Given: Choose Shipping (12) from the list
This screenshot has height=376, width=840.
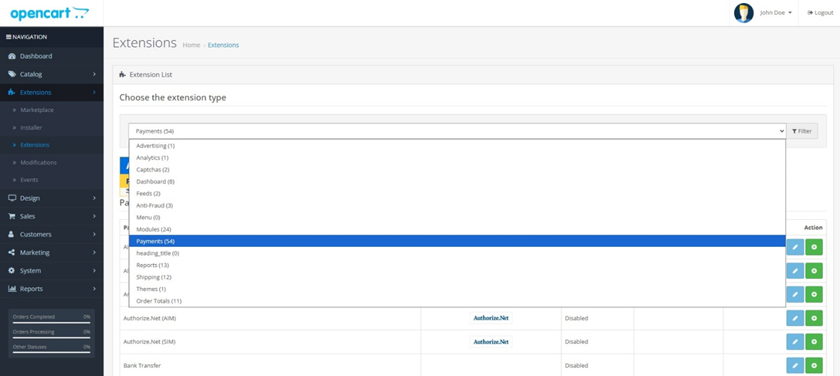Looking at the screenshot, I should [457, 277].
